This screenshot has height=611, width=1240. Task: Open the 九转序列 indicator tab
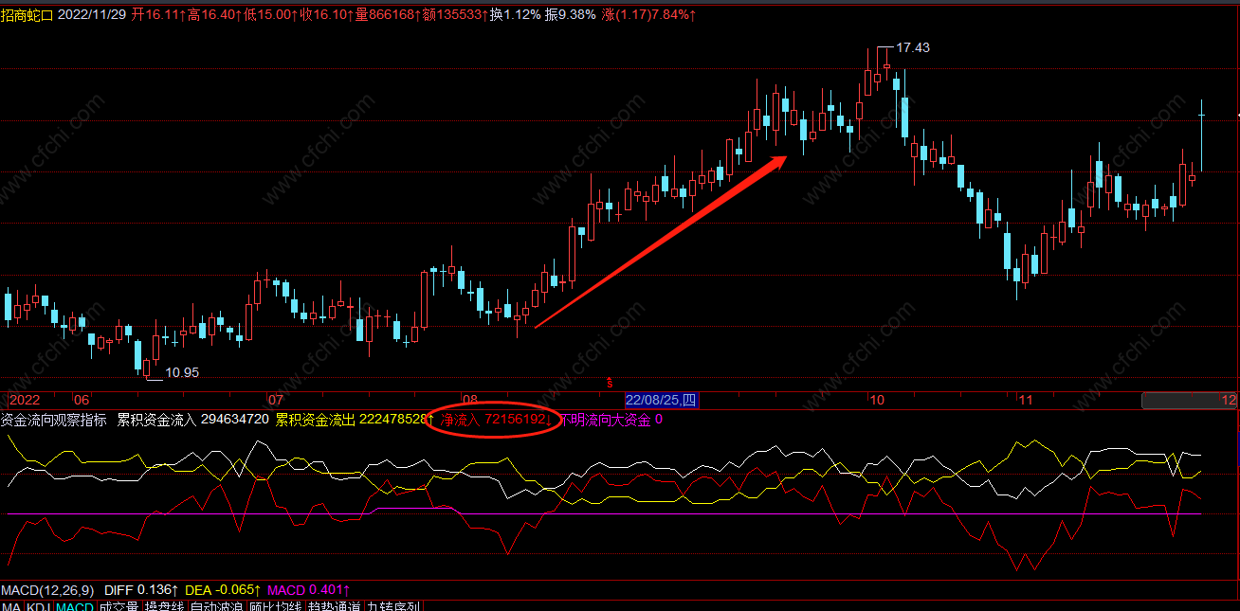393,606
